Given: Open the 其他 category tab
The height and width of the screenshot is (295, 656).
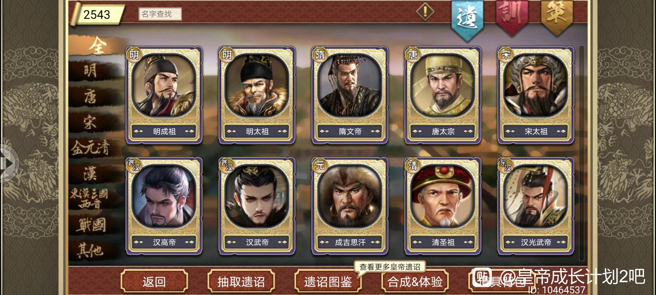Looking at the screenshot, I should (91, 250).
